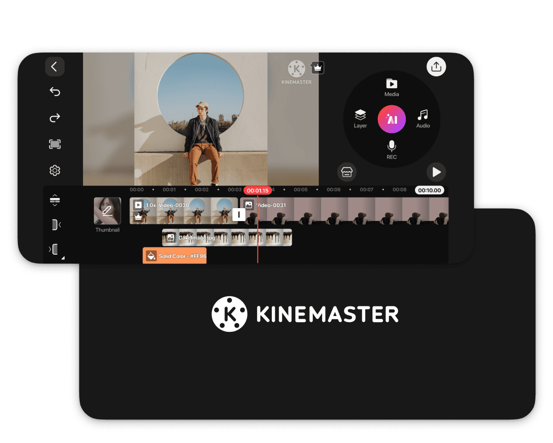Click the Thumbnail label text
Image resolution: width=553 pixels, height=443 pixels.
107,230
